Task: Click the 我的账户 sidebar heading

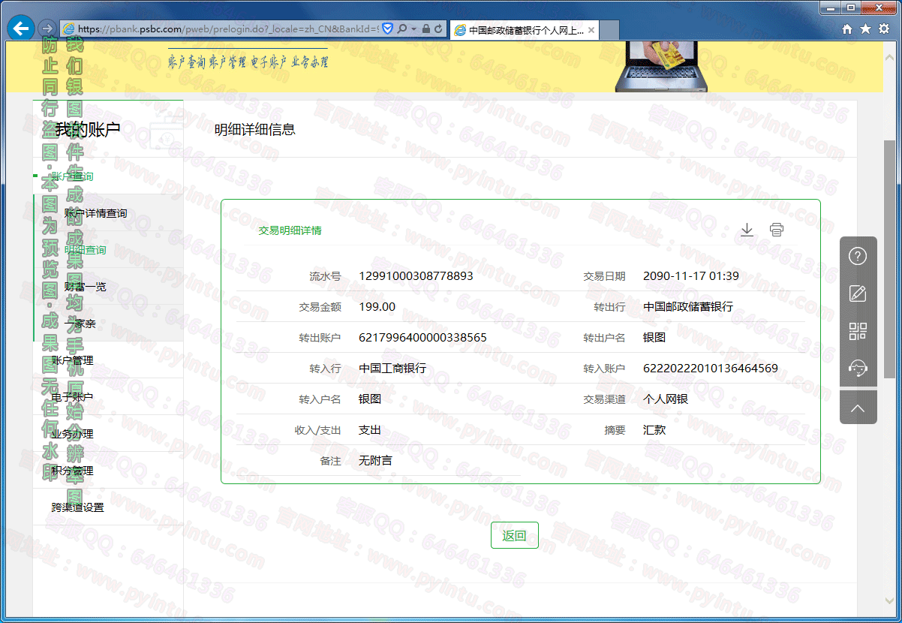Action: point(87,130)
